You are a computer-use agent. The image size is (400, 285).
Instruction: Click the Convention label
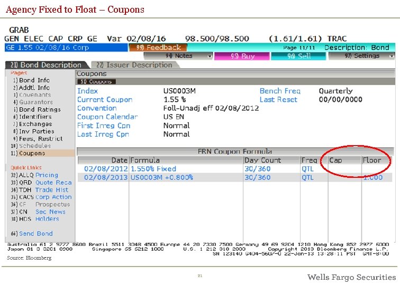(x=97, y=108)
